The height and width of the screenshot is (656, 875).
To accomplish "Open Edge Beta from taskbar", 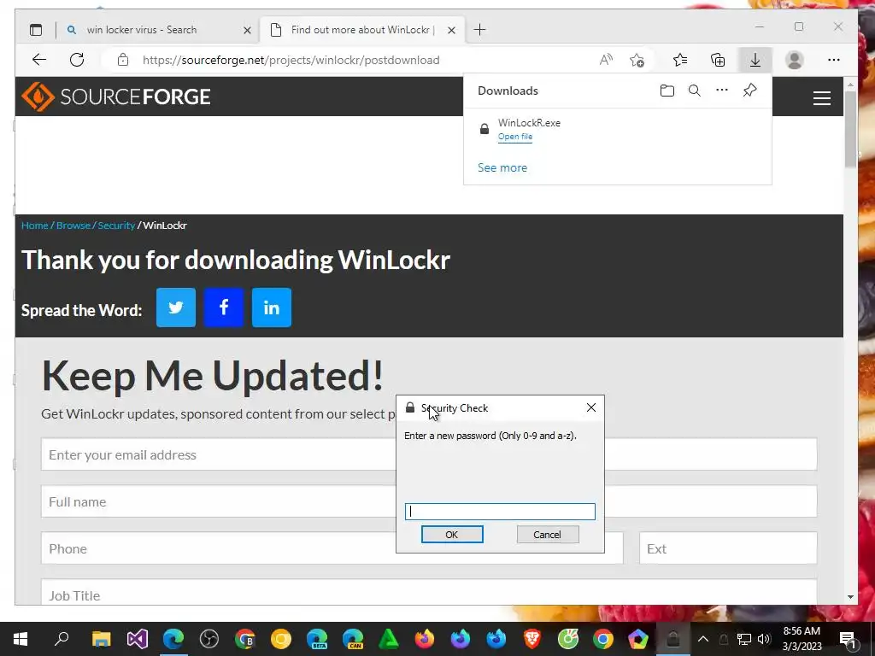I will 317,639.
